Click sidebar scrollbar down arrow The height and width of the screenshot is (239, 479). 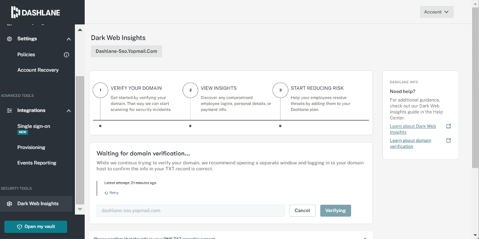pyautogui.click(x=80, y=209)
